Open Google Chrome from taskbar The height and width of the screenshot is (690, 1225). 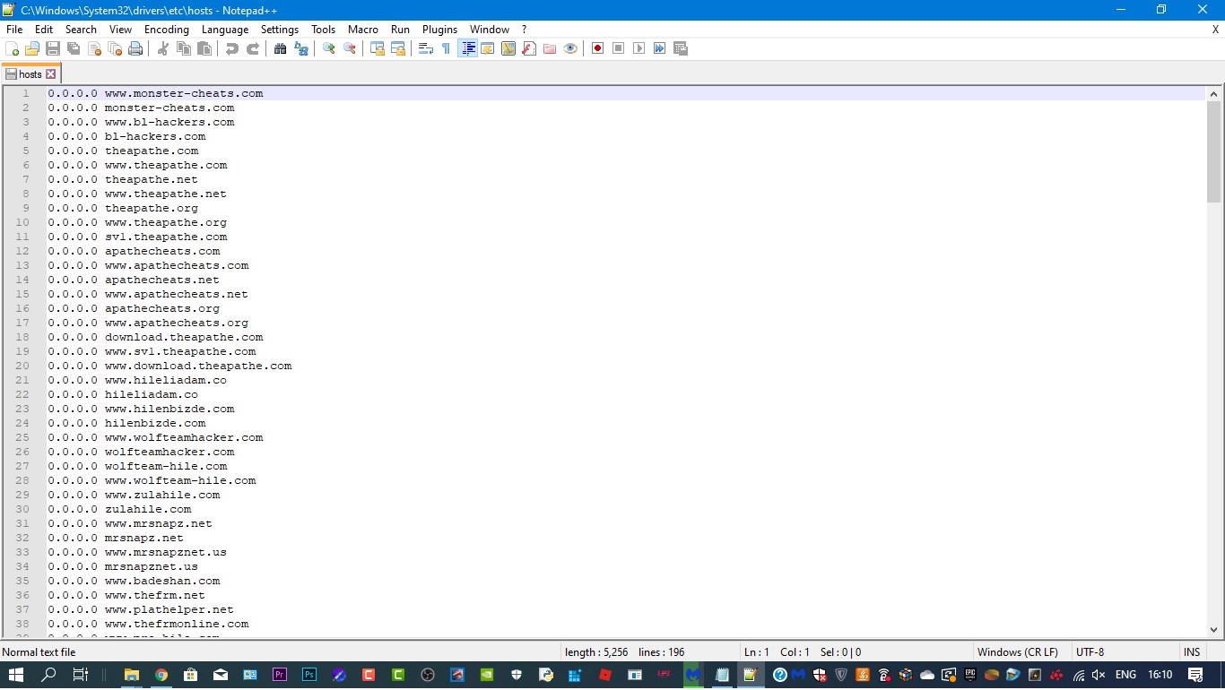pos(161,675)
